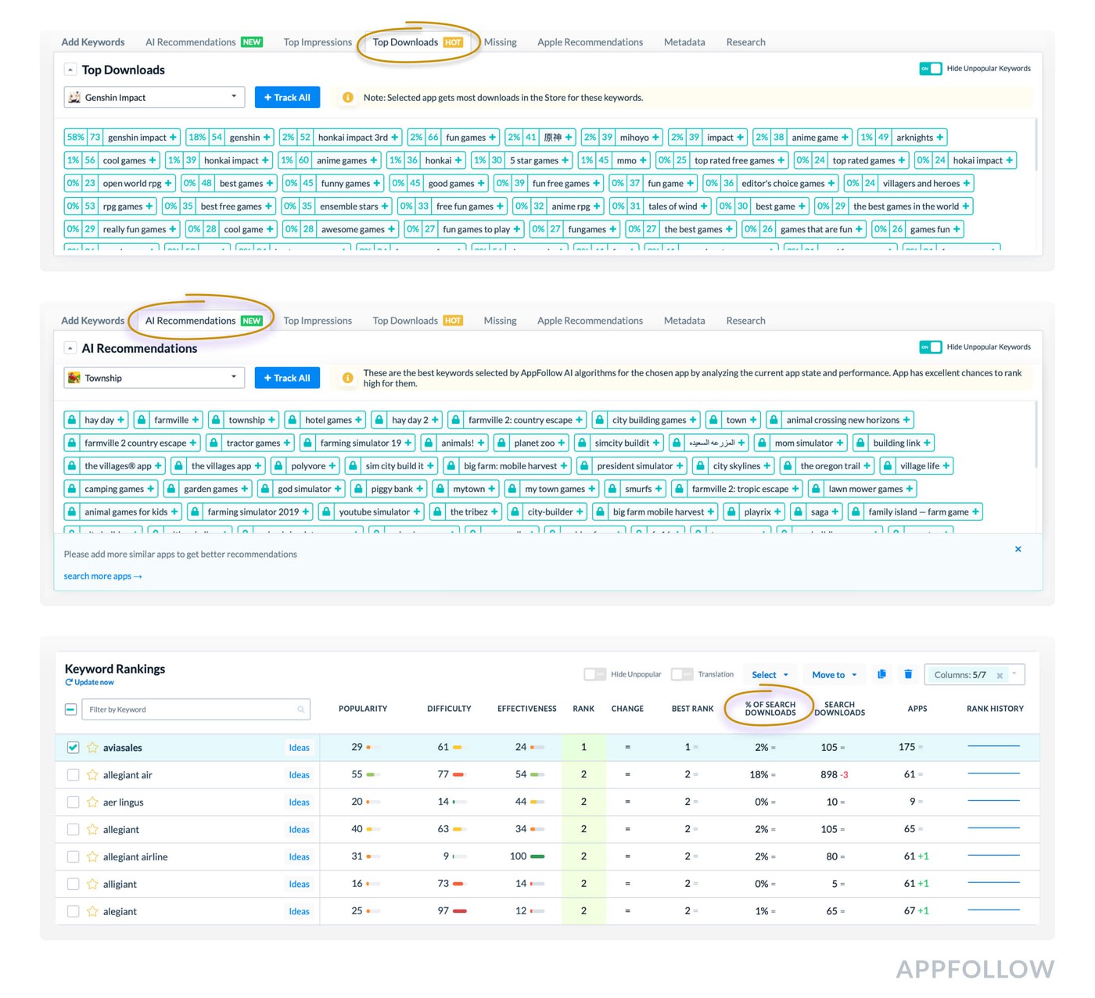The image size is (1095, 998).
Task: Click the lock icon on the "saga" chip
Action: 798,512
